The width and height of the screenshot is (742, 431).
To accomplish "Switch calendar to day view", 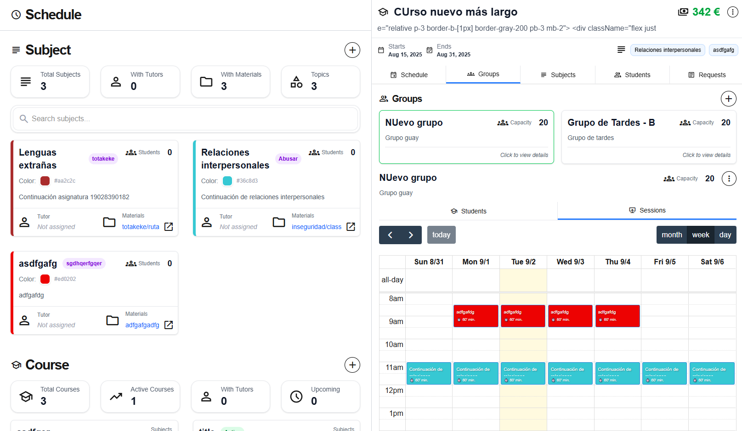I will pos(725,235).
